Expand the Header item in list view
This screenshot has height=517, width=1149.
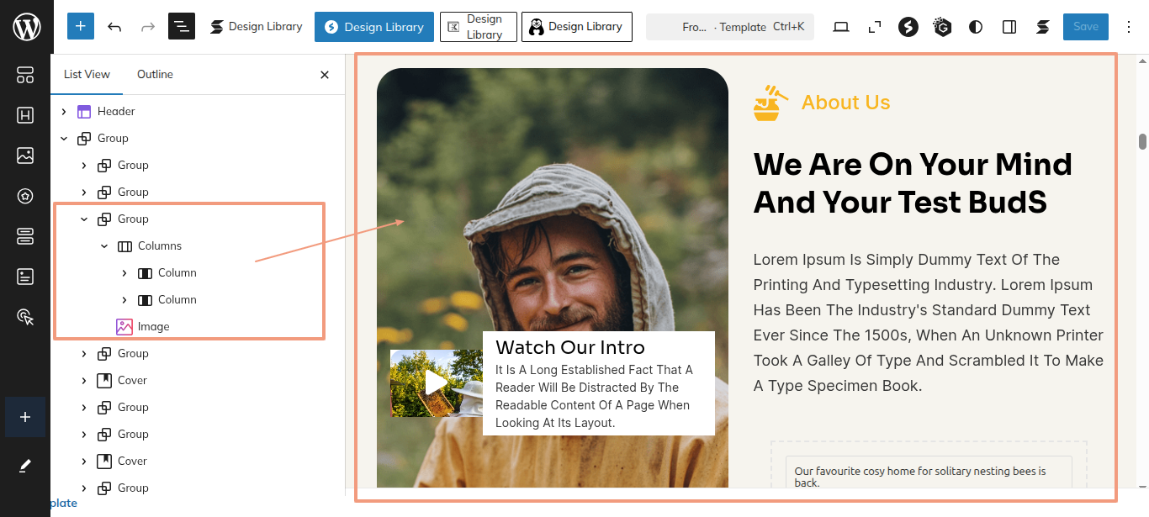click(x=64, y=111)
